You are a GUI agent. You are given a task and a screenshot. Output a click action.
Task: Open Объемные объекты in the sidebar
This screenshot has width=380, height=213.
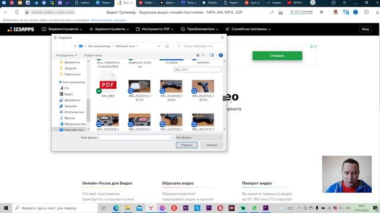pos(72,124)
